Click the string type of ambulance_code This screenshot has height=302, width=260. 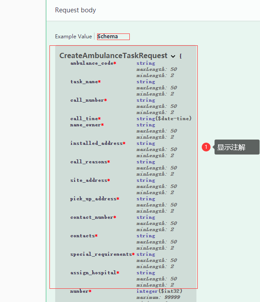pyautogui.click(x=146, y=63)
